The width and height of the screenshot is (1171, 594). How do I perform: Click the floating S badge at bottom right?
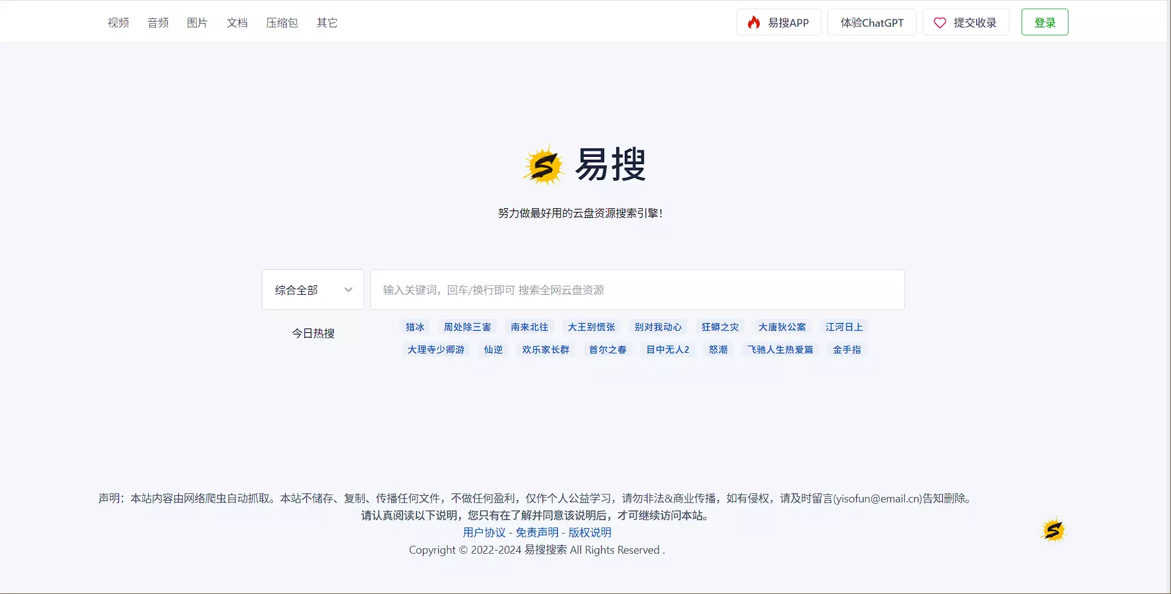coord(1053,530)
